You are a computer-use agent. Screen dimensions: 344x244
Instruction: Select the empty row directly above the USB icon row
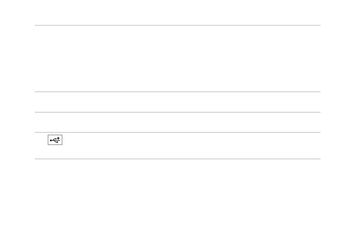tap(177, 122)
